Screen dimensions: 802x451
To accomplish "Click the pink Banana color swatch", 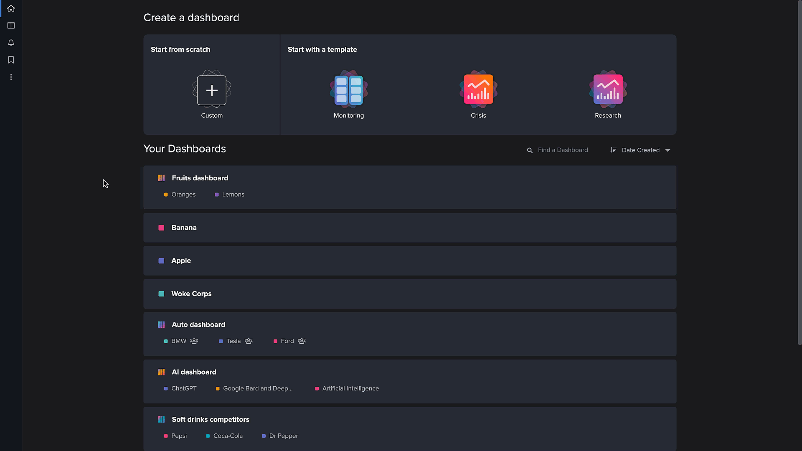I will (x=161, y=228).
